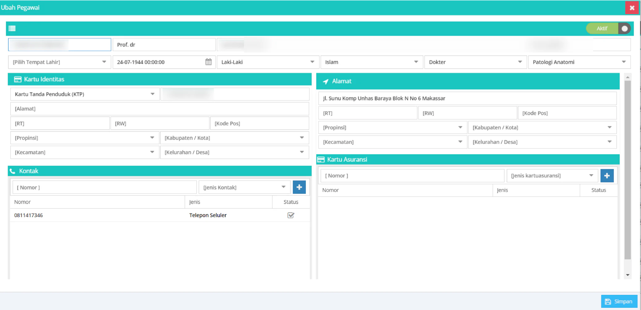Expand the Pilih Tempat Lahir dropdown
Screen dimensions: 641x310
[x=60, y=62]
